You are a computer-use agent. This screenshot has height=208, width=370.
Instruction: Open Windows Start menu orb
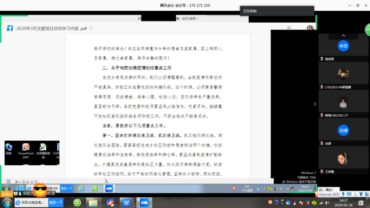(x=7, y=203)
